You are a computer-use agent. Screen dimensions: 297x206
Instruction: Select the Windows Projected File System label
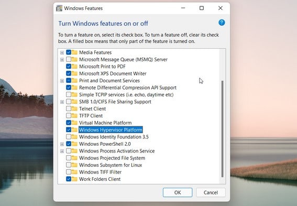pos(112,158)
